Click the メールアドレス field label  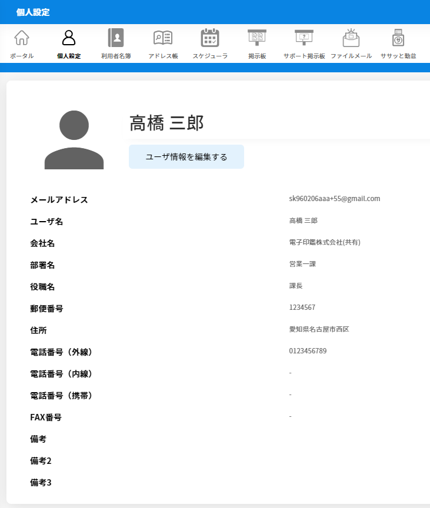[59, 200]
